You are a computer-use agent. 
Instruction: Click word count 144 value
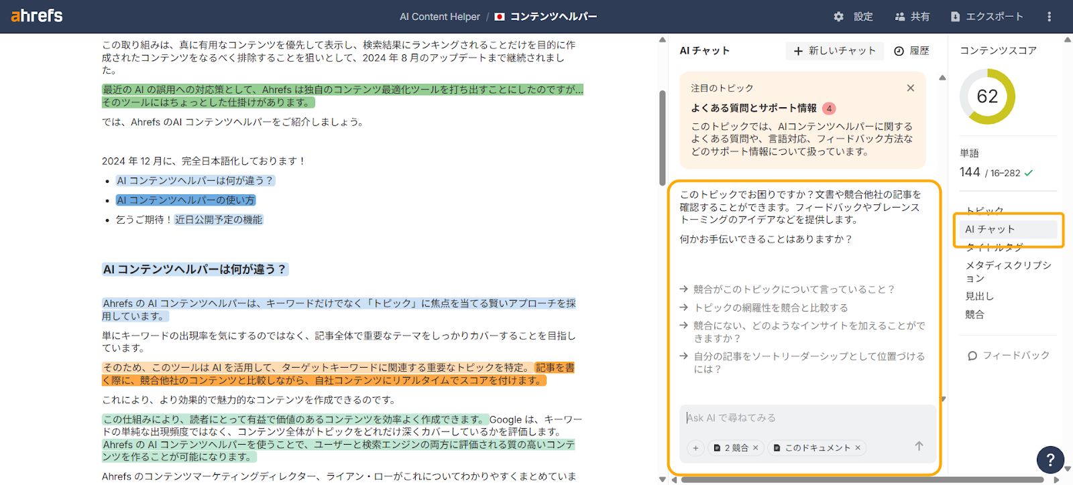[970, 172]
